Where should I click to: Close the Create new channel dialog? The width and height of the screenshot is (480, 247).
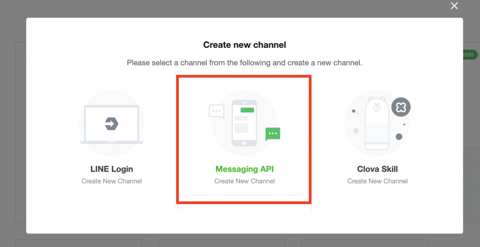[x=454, y=6]
